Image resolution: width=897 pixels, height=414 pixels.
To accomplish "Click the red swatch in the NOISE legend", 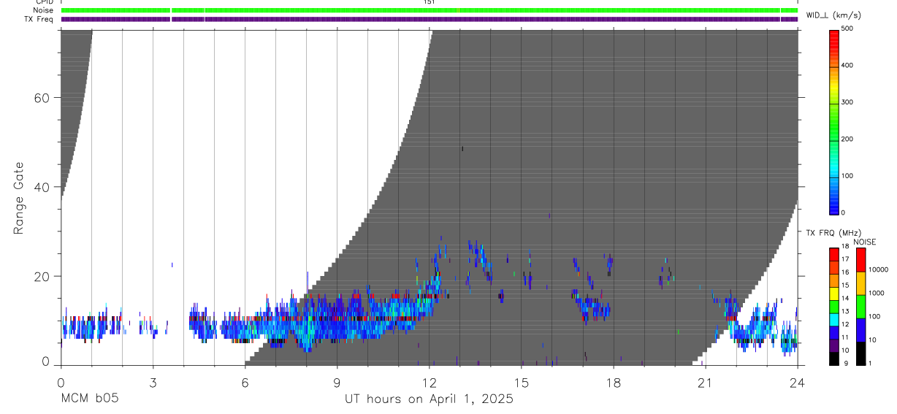I will click(x=860, y=260).
